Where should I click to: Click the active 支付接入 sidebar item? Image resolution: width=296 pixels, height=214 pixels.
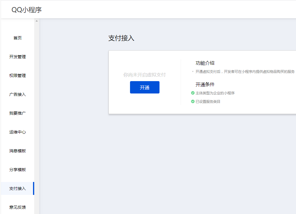tap(17, 188)
